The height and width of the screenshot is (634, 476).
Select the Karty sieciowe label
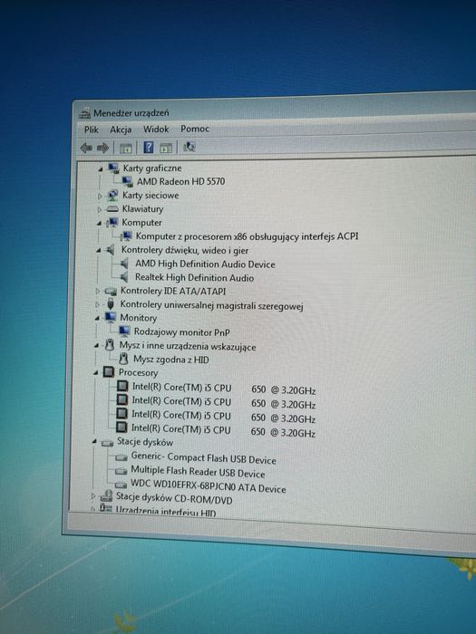[x=151, y=196]
